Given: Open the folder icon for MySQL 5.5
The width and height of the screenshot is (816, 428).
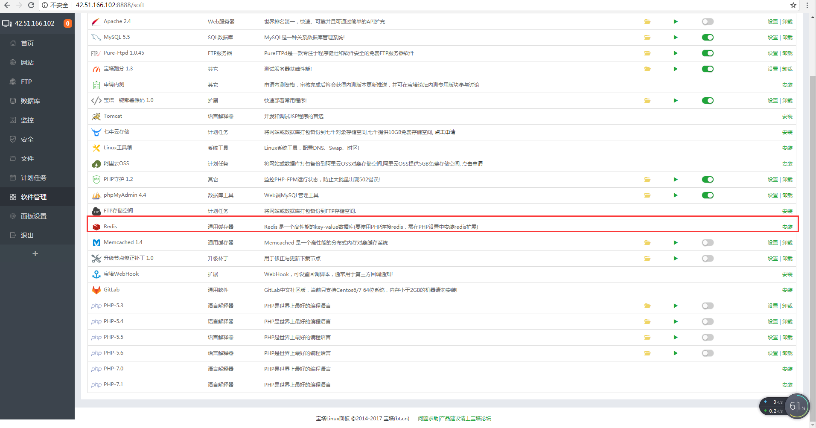Looking at the screenshot, I should 647,38.
